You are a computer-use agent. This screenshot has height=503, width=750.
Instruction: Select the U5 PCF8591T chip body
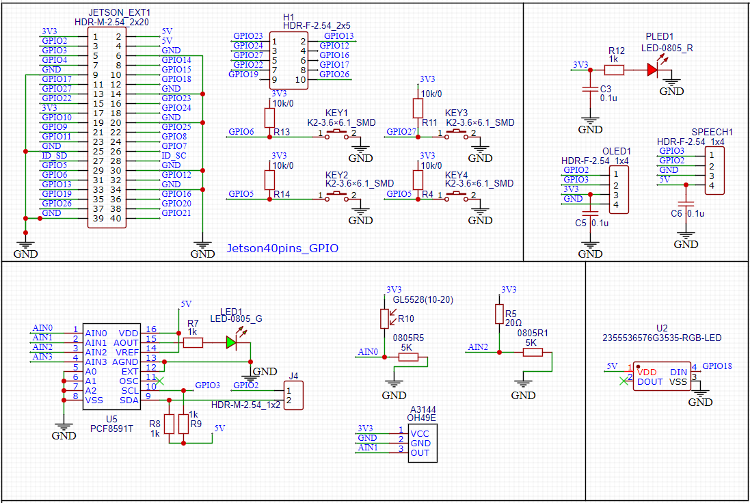pos(112,367)
